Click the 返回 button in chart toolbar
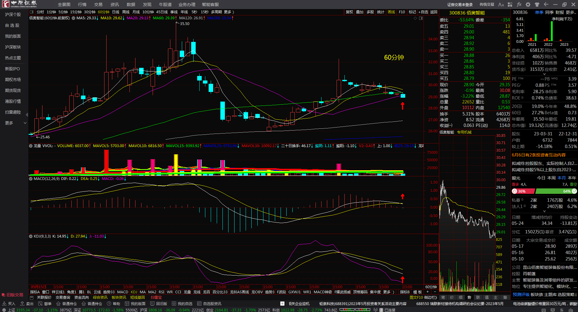 pos(434,12)
